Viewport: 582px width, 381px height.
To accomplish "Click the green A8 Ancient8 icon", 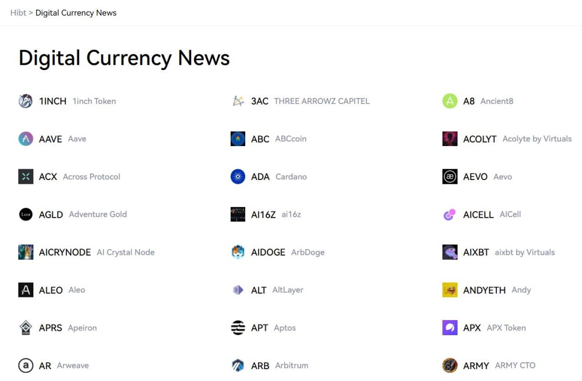I will tap(450, 101).
